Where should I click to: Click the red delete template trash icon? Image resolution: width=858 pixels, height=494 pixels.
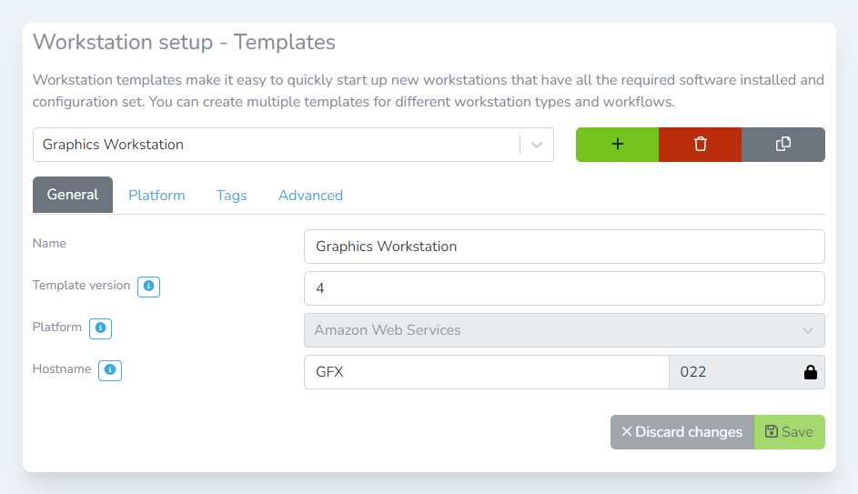click(x=700, y=145)
